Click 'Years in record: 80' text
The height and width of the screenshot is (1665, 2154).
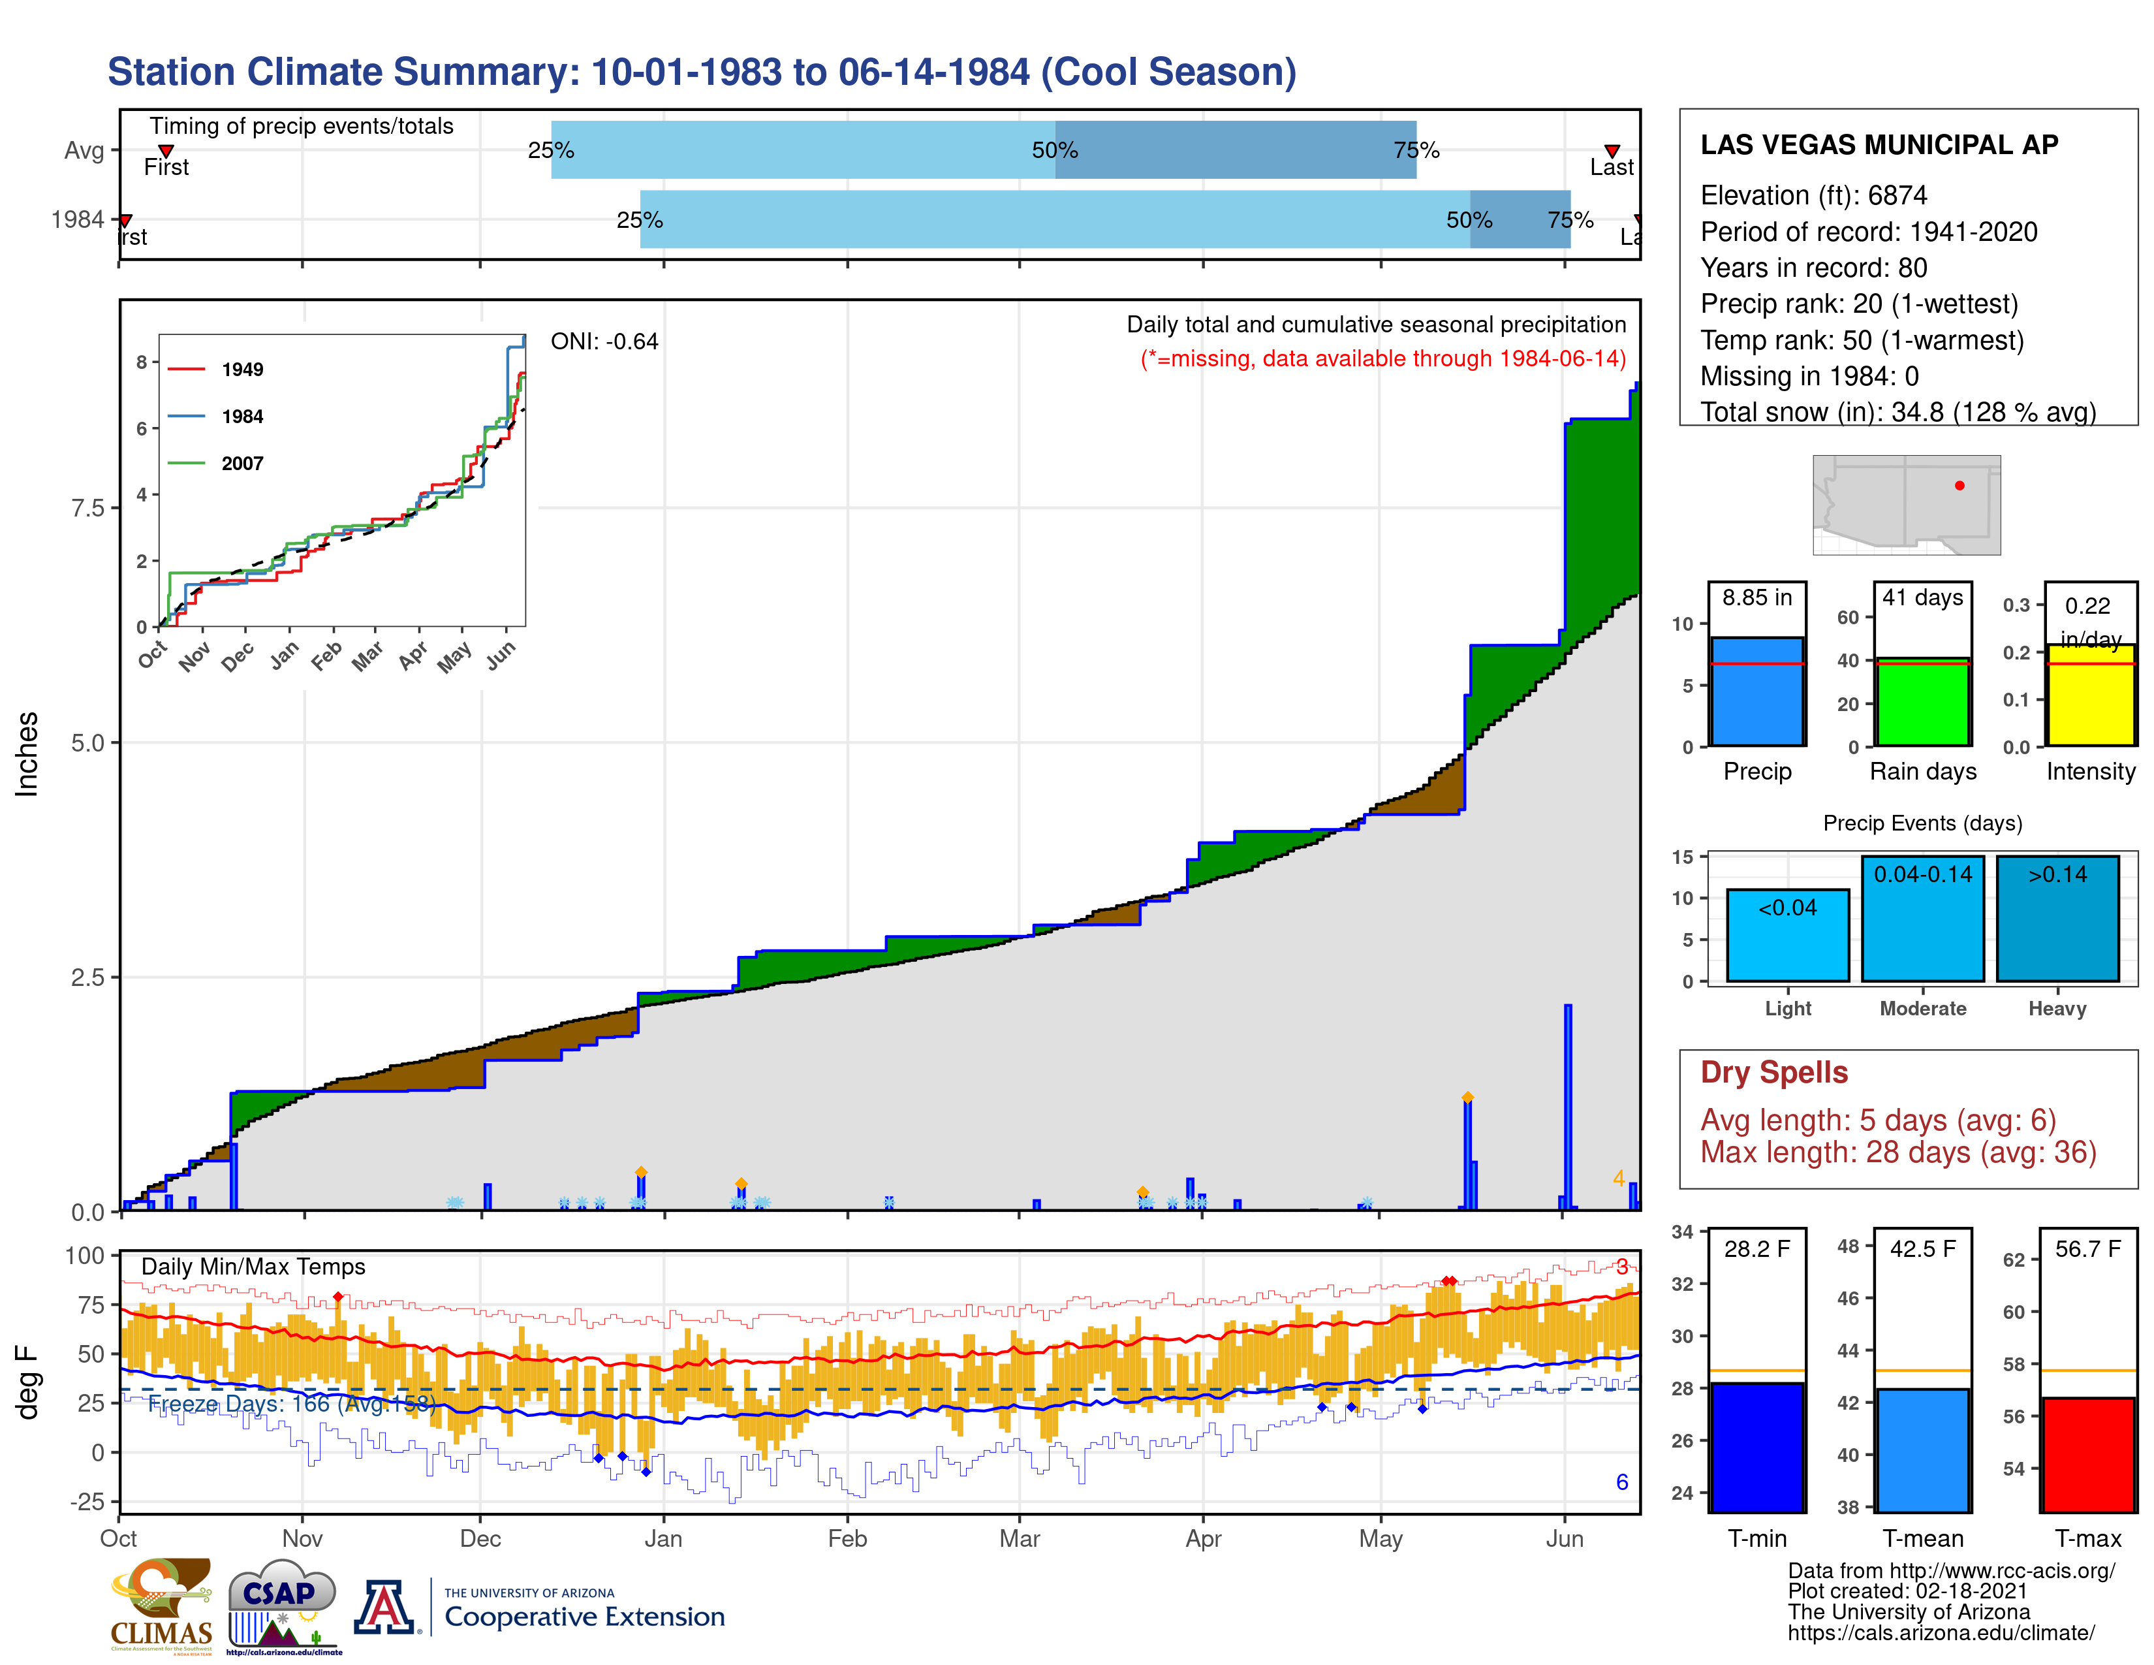1813,267
